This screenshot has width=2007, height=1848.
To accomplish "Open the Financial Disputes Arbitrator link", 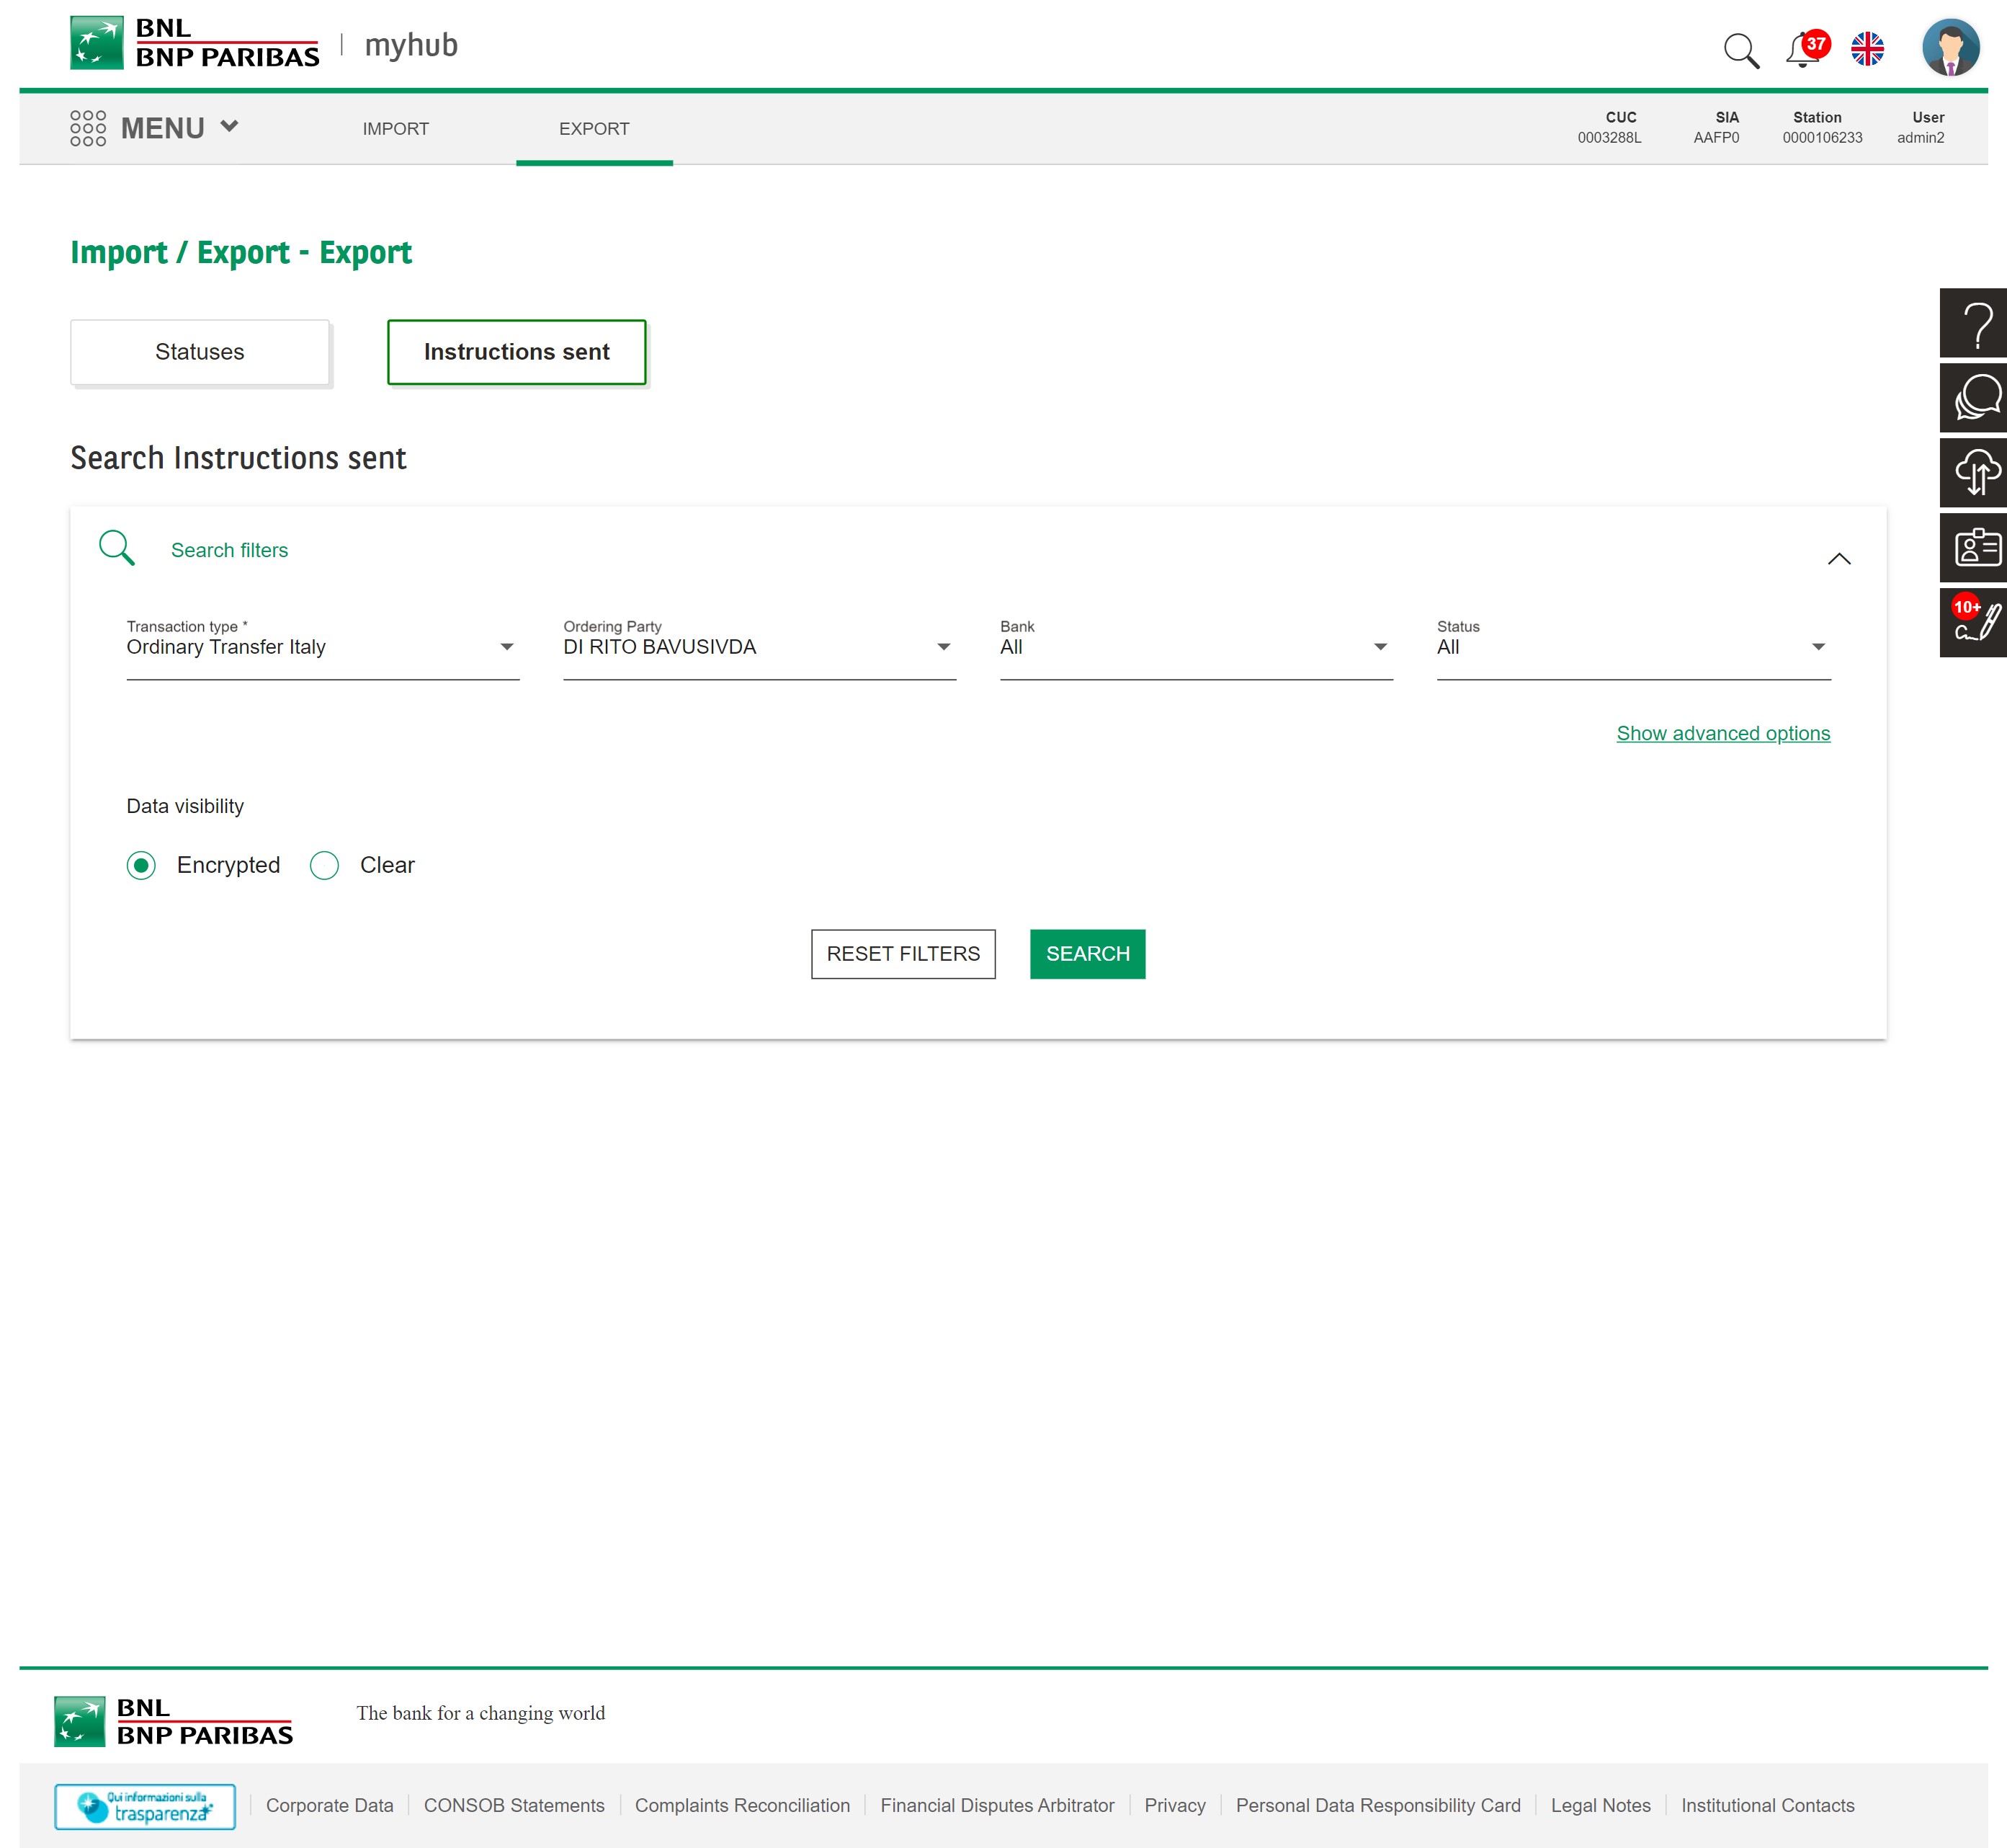I will coord(998,1805).
